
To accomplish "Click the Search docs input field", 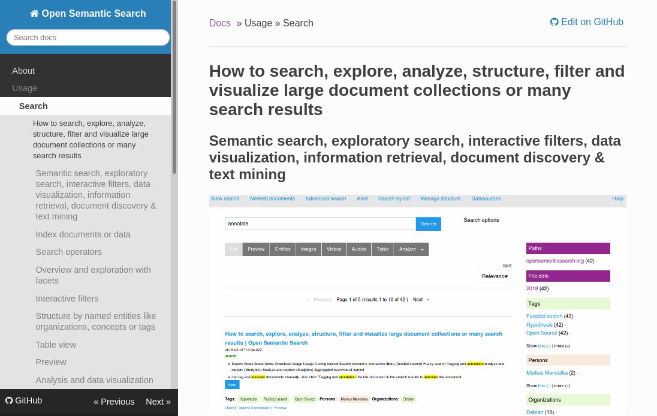I will (x=88, y=38).
